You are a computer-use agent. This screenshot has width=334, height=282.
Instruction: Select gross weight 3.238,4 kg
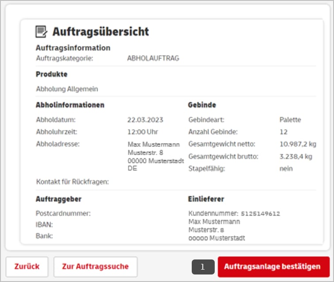296,156
